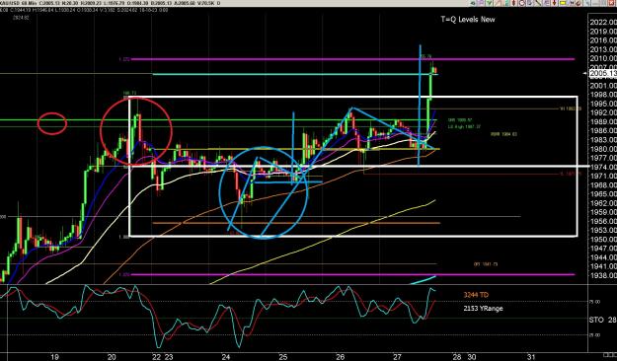617x361 pixels.
Task: Click date label 20 on time axis
Action: click(x=112, y=357)
